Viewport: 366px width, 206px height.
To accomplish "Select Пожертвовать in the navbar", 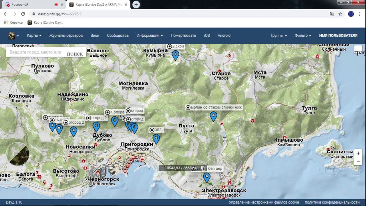I will [184, 35].
